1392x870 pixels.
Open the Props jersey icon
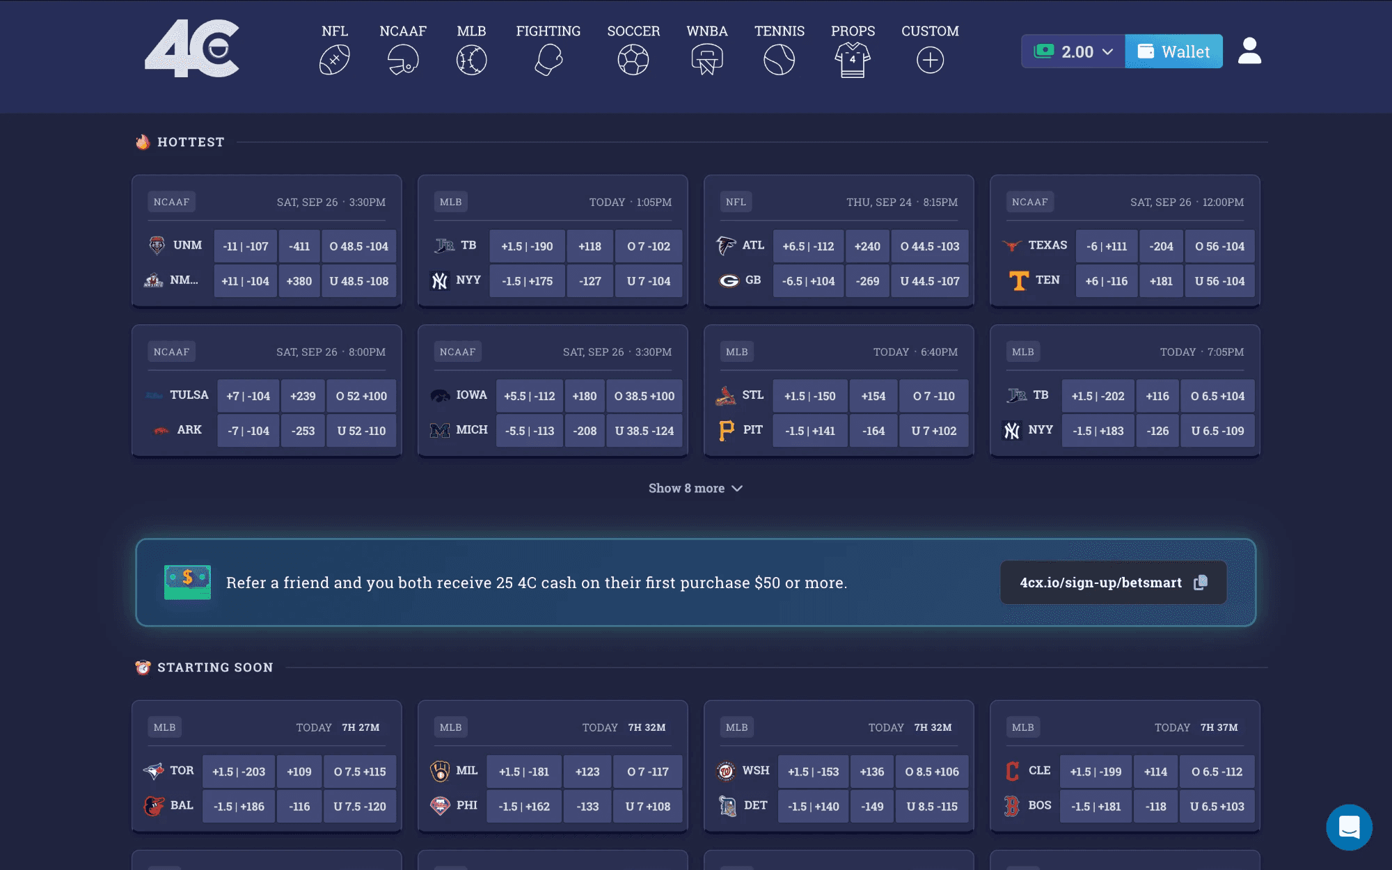click(853, 60)
